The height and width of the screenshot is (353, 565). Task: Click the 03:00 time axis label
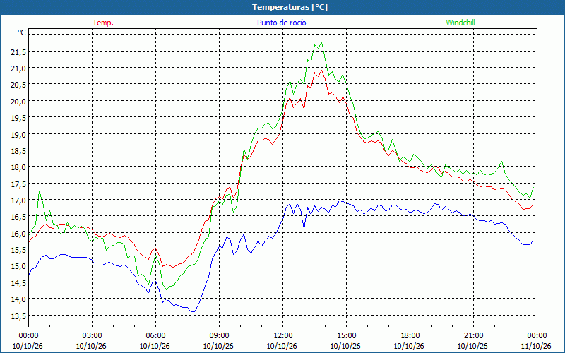(93, 336)
